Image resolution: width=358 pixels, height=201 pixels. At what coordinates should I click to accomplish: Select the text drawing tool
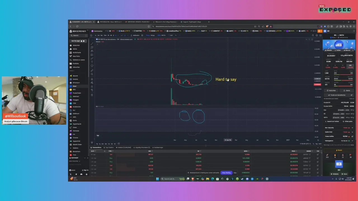click(92, 62)
